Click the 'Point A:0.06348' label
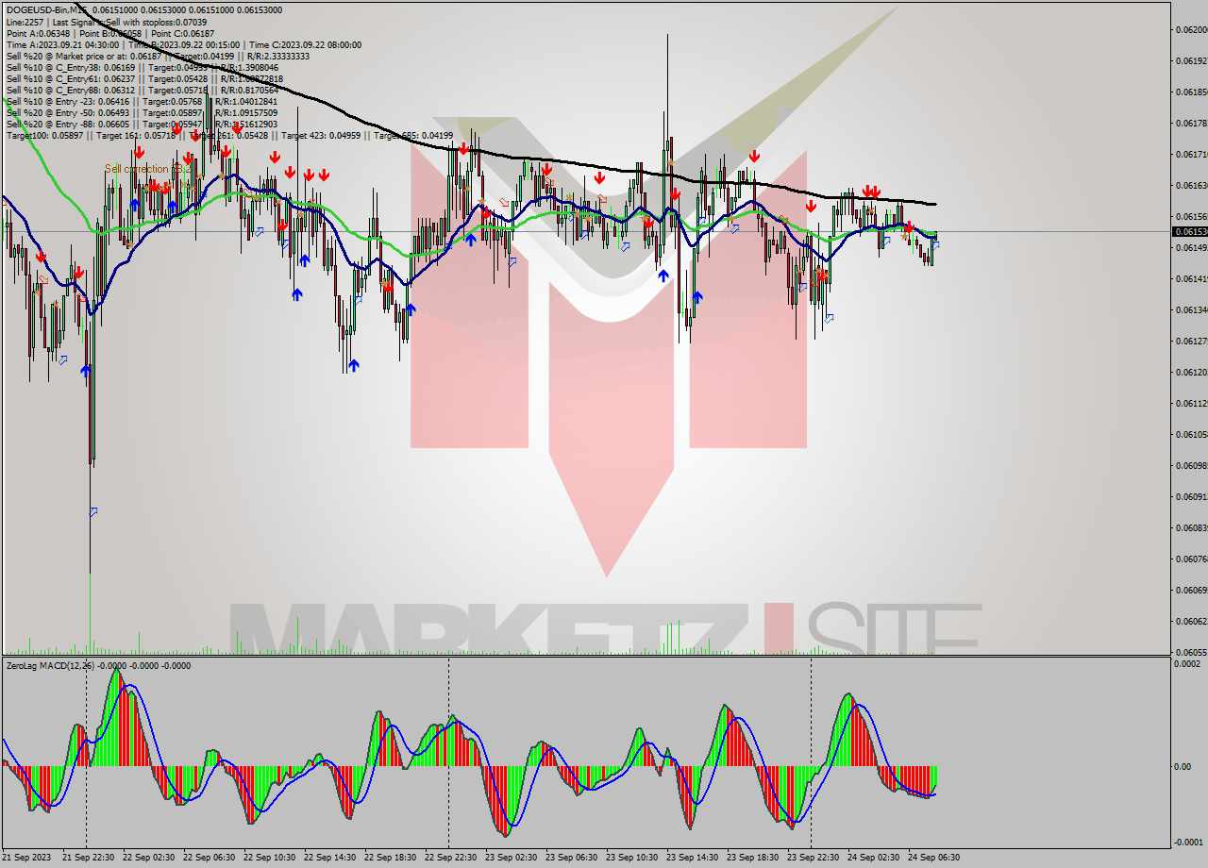Viewport: 1208px width, 868px height. 38,33
